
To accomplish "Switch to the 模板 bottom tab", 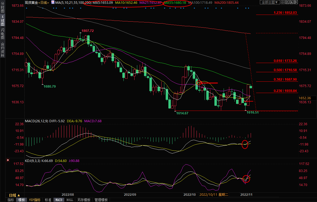I will coord(22,200).
